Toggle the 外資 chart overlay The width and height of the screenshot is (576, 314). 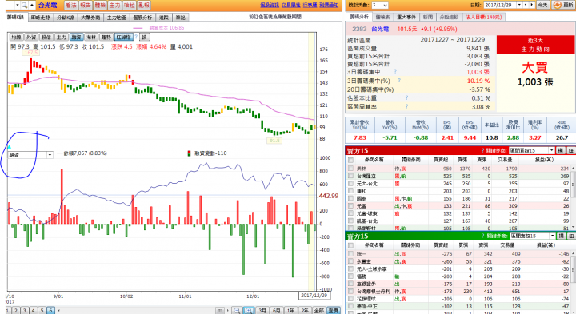tap(31, 37)
